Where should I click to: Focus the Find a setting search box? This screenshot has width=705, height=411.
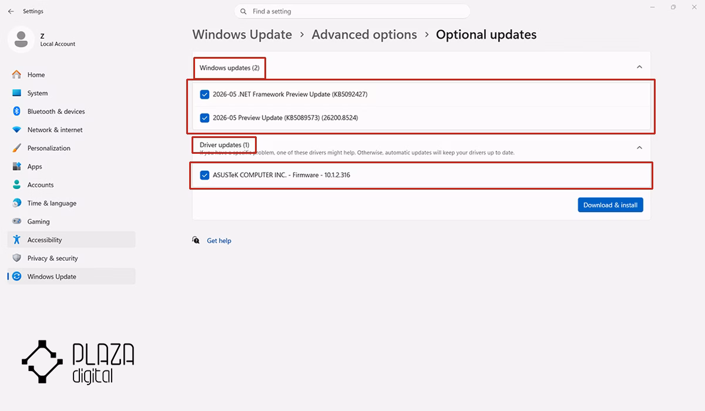352,11
